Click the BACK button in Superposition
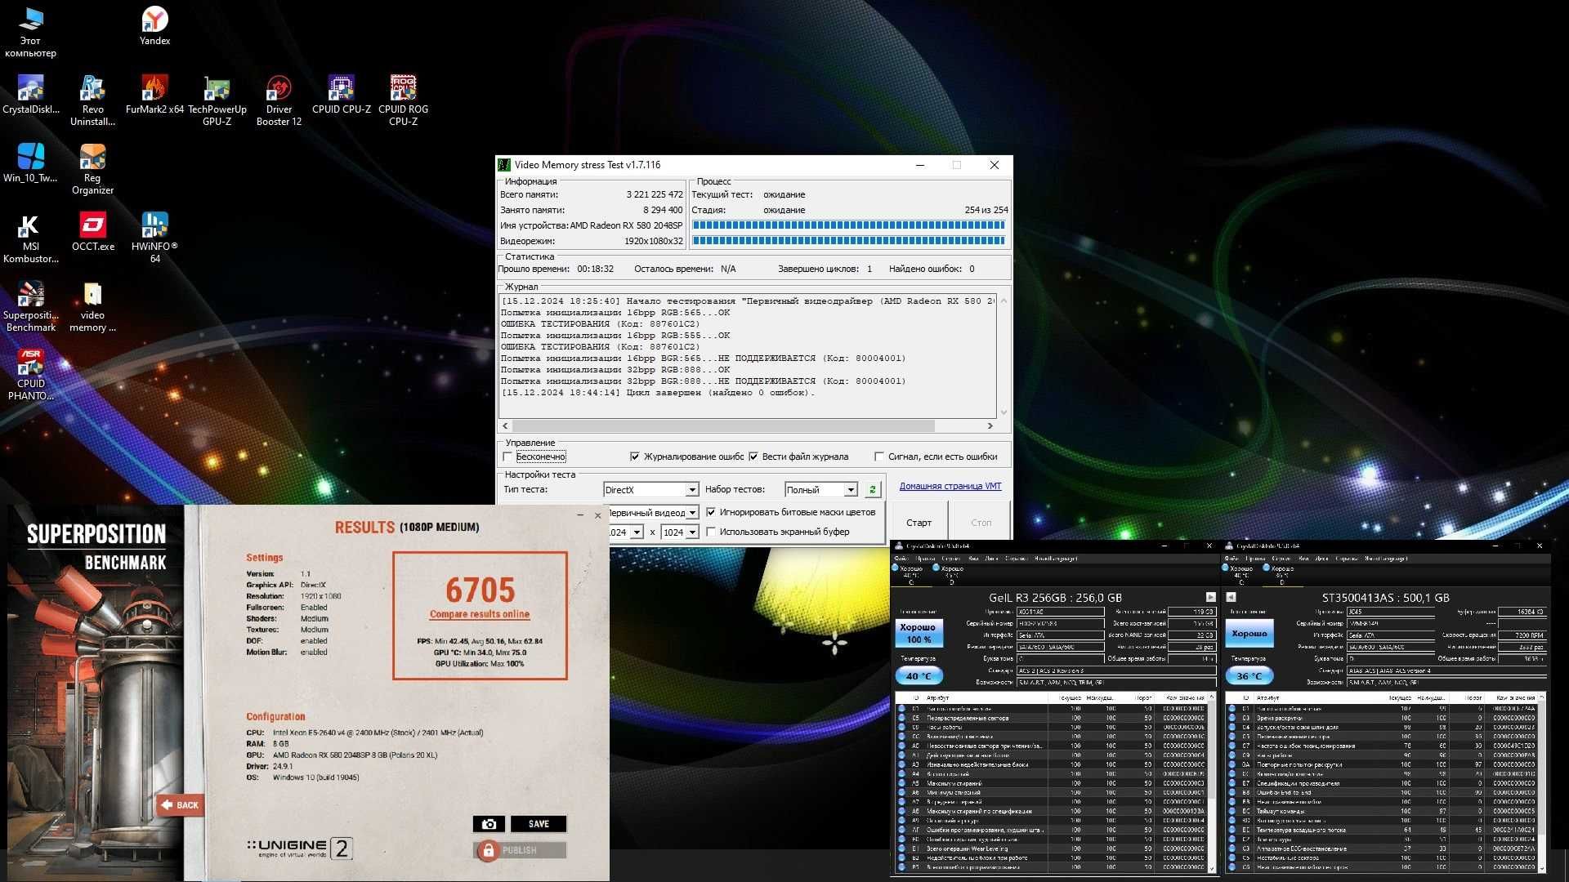This screenshot has width=1569, height=882. pyautogui.click(x=179, y=805)
